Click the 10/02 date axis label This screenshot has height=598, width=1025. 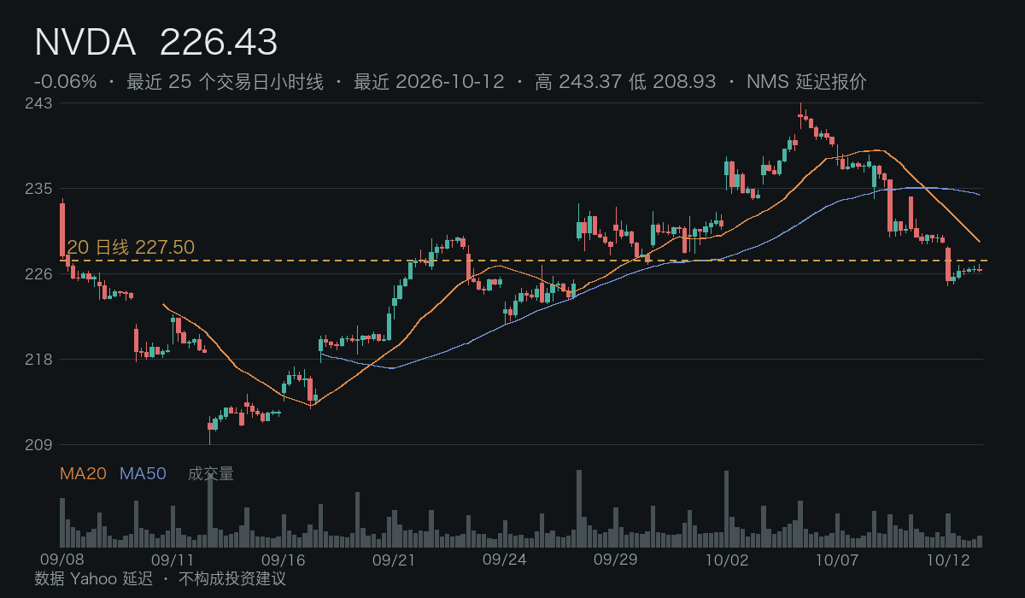[x=726, y=560]
